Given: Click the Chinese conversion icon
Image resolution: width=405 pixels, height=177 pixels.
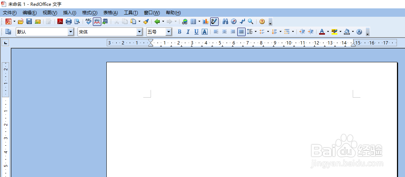Looking at the screenshot, I should [x=105, y=21].
